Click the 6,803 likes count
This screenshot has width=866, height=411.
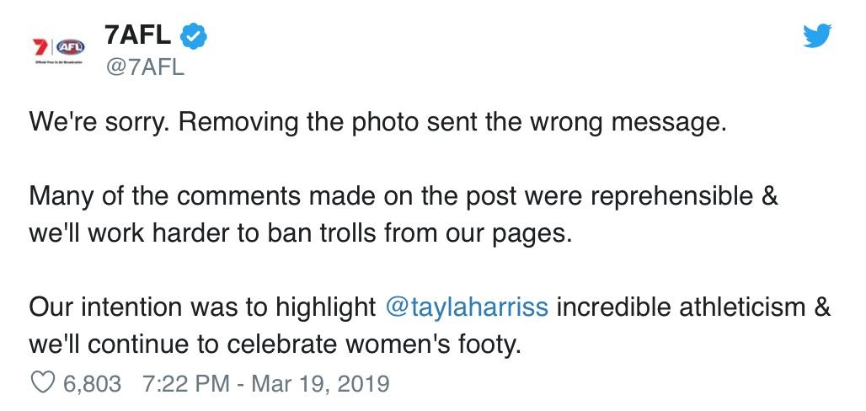93,384
